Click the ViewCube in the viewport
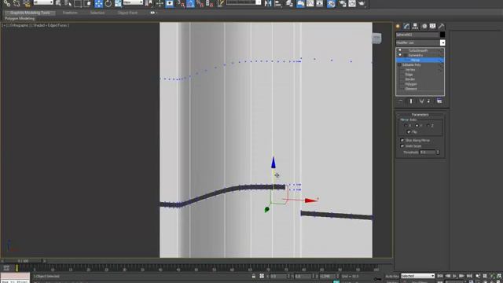Viewport: 503px width, 283px height. 376,39
